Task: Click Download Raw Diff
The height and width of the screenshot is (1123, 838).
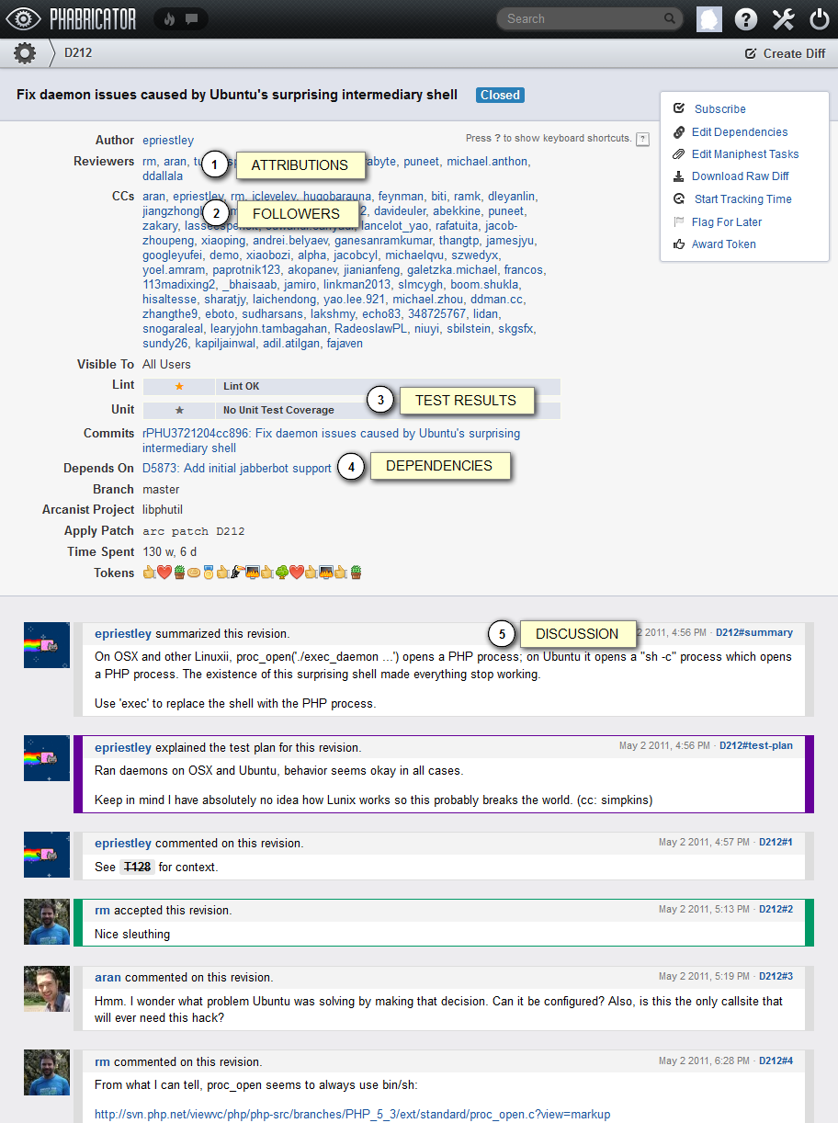Action: pyautogui.click(x=740, y=176)
